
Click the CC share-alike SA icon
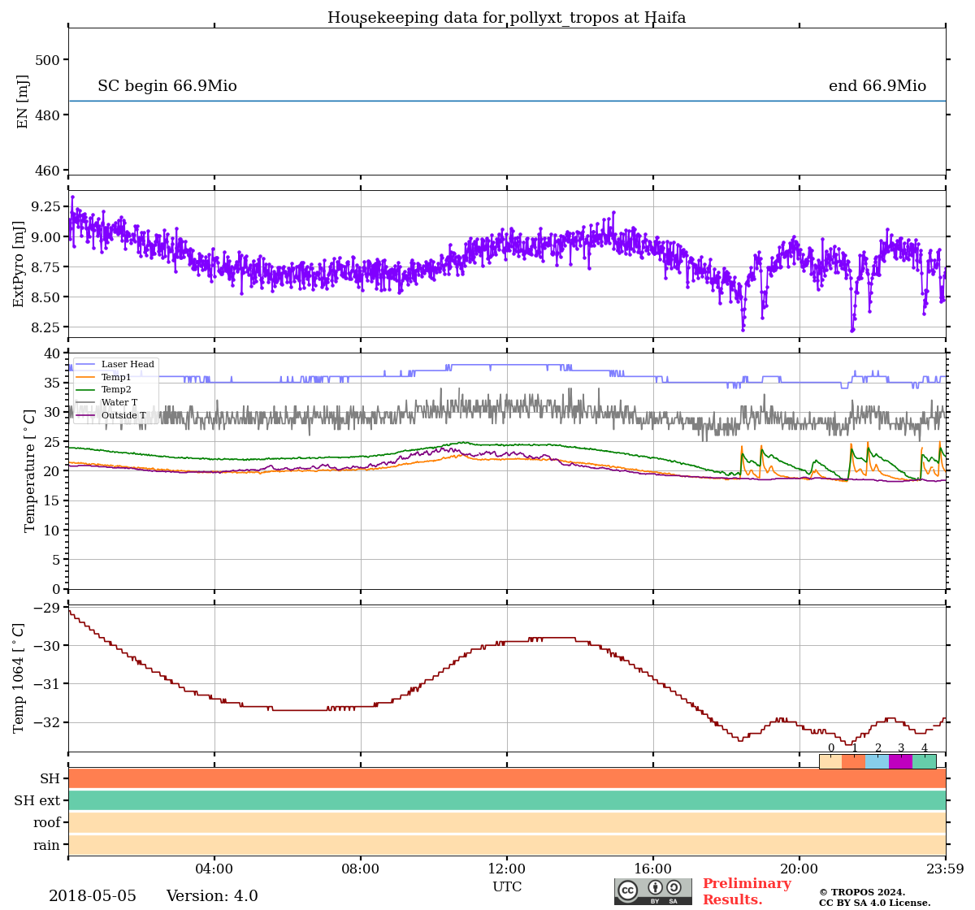point(674,888)
